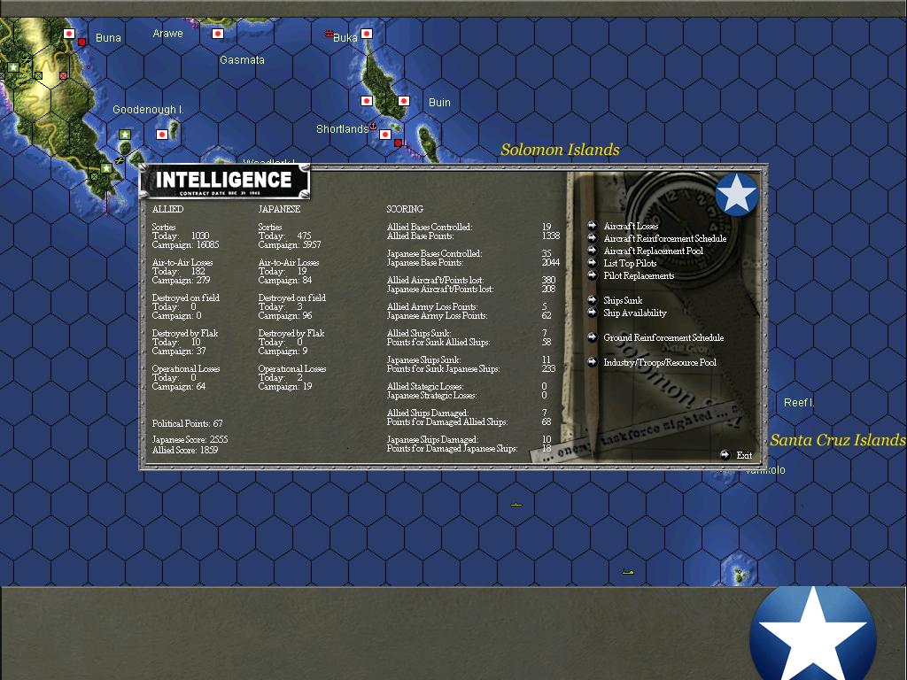Click the Japanese Operational Losses heading
This screenshot has height=680, width=907.
tap(291, 369)
